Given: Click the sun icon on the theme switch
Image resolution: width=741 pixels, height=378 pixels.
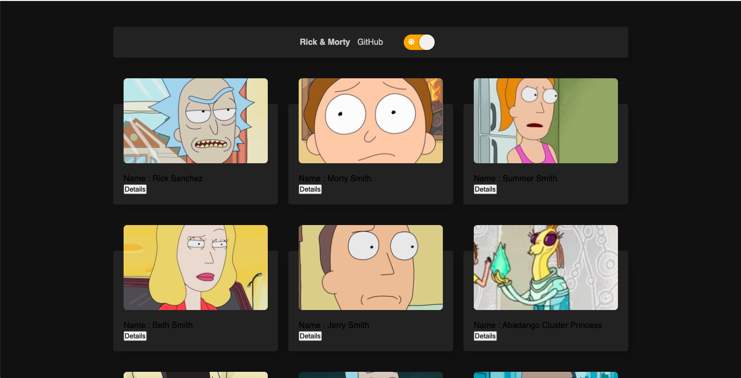Looking at the screenshot, I should 411,42.
